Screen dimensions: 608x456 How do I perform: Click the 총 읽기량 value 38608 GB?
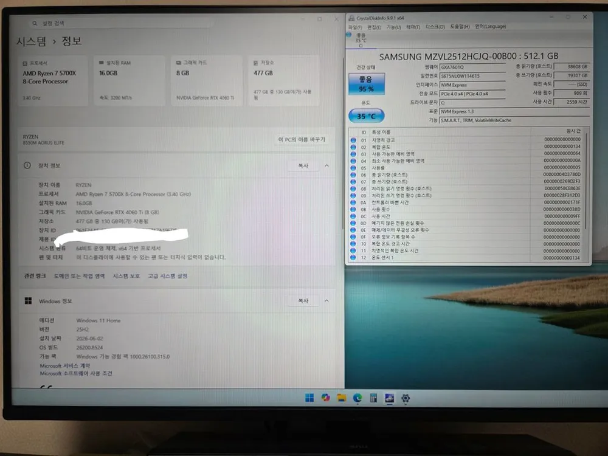[572, 67]
